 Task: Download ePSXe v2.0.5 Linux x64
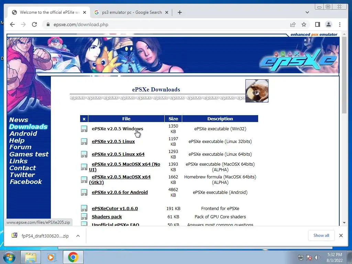point(118,154)
